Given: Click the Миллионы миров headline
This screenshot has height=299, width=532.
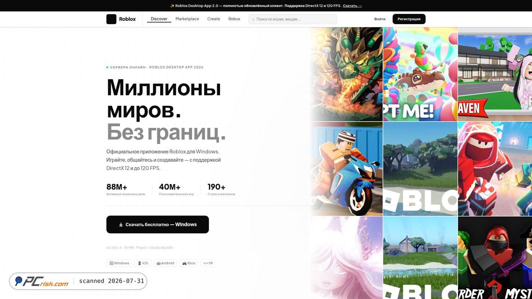Looking at the screenshot, I should (x=164, y=99).
